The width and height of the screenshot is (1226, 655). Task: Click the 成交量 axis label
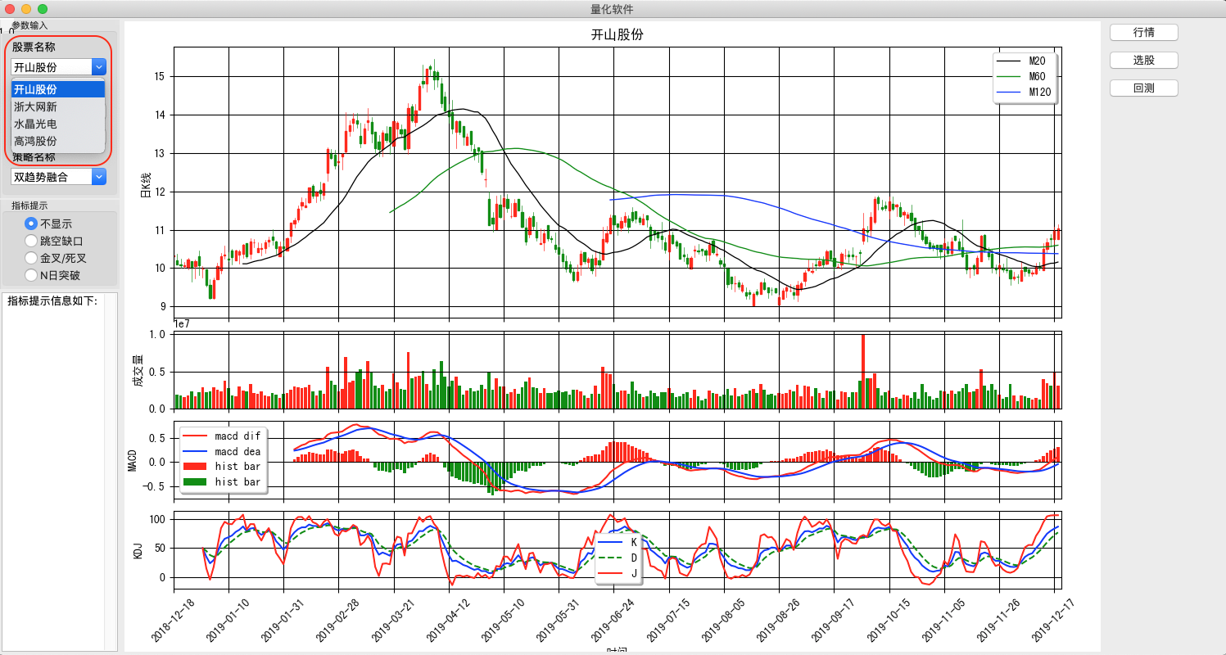click(x=138, y=370)
